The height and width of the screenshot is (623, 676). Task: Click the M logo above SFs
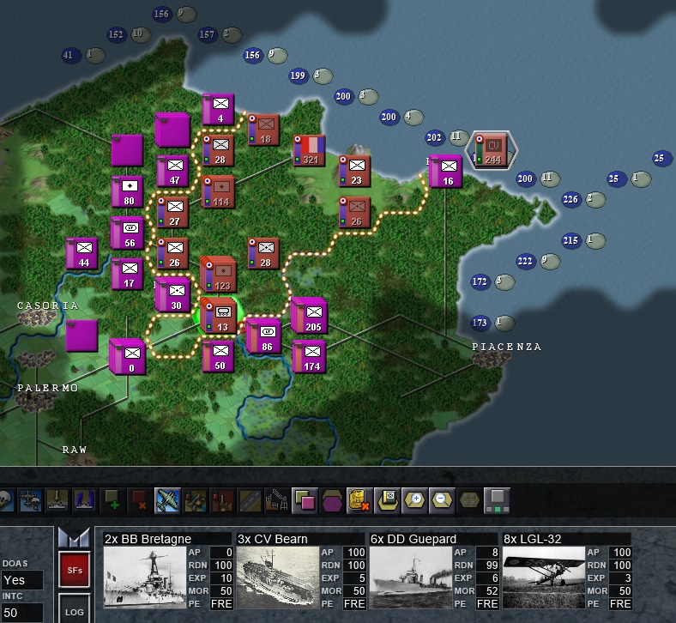[x=74, y=538]
